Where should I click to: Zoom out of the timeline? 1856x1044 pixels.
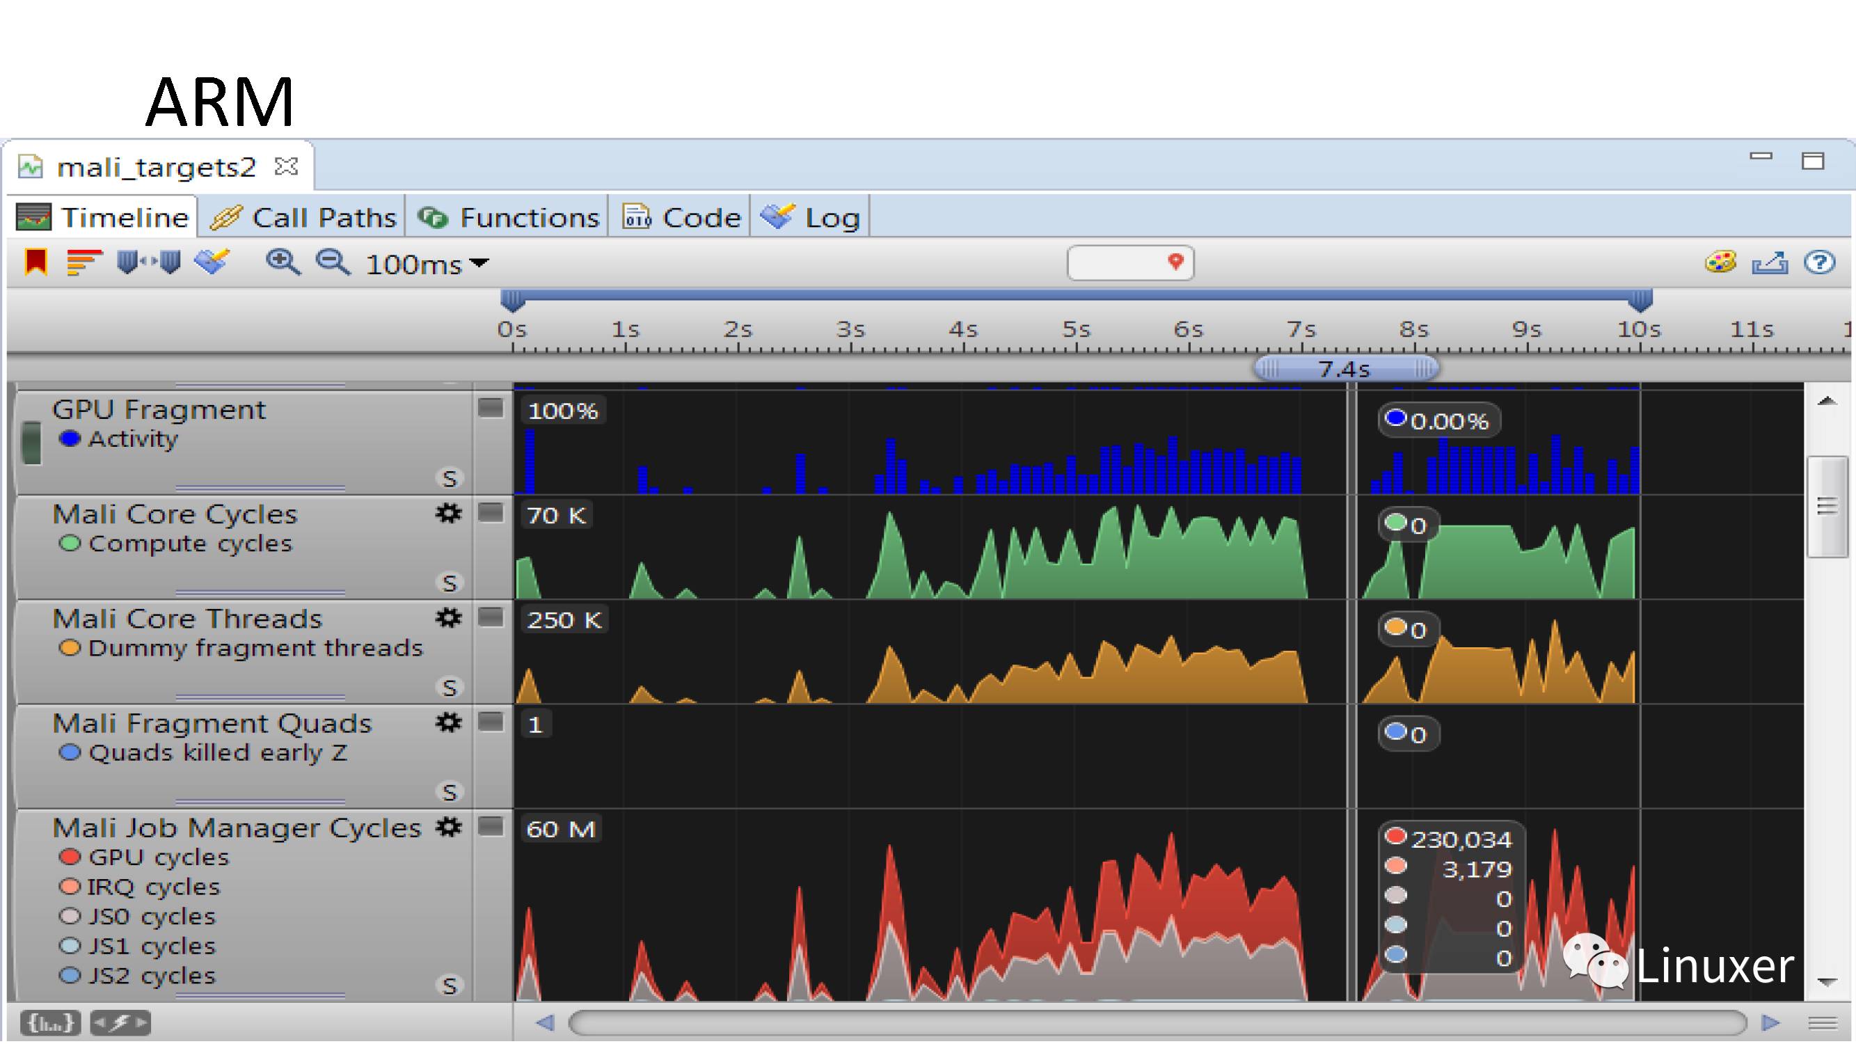[x=333, y=262]
